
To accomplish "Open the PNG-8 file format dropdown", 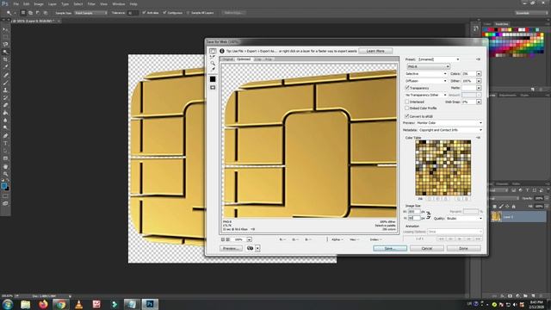I will [x=428, y=66].
